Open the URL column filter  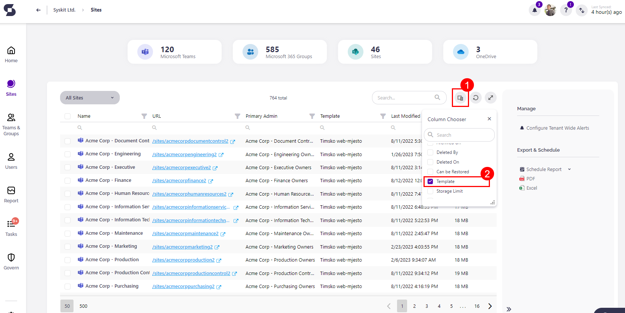(237, 116)
